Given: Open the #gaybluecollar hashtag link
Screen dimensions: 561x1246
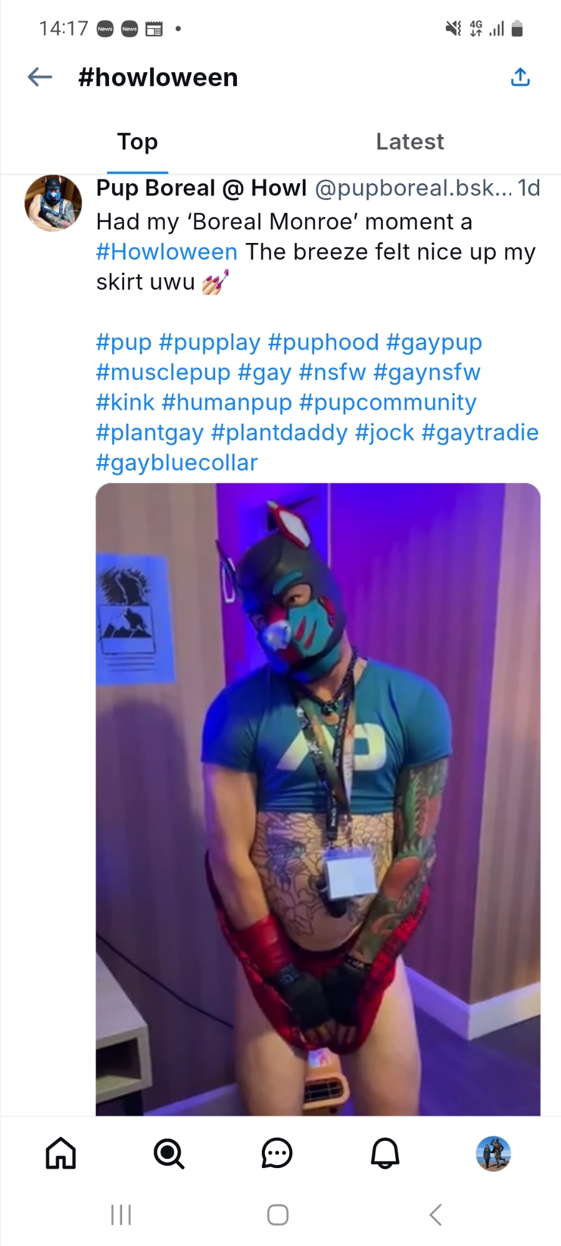Looking at the screenshot, I should [177, 462].
